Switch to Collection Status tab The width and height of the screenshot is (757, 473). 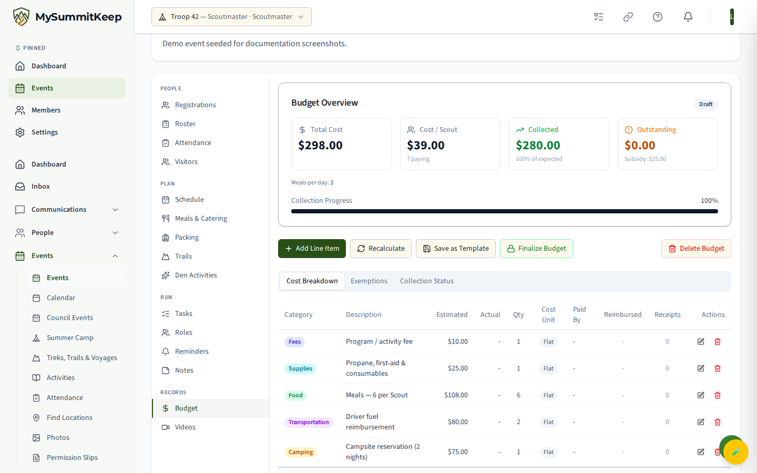[x=427, y=281]
